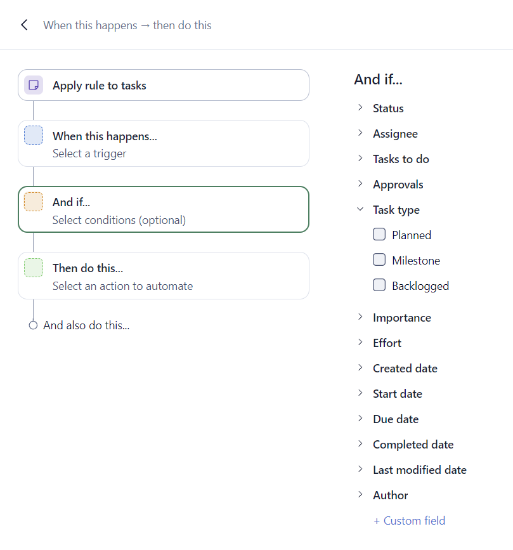Click the blue dashed trigger icon
513x550 pixels.
(34, 136)
